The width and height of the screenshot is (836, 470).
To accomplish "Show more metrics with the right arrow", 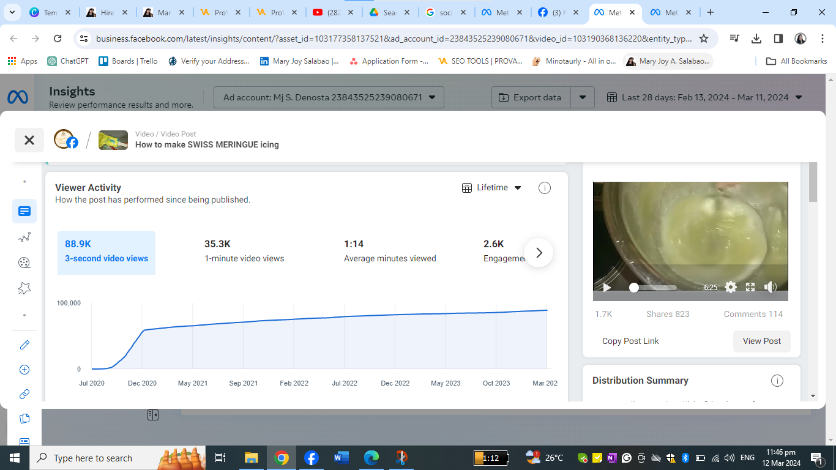I will [x=539, y=253].
